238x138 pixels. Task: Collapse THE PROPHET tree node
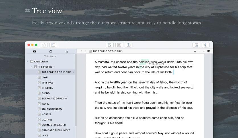point(31,67)
